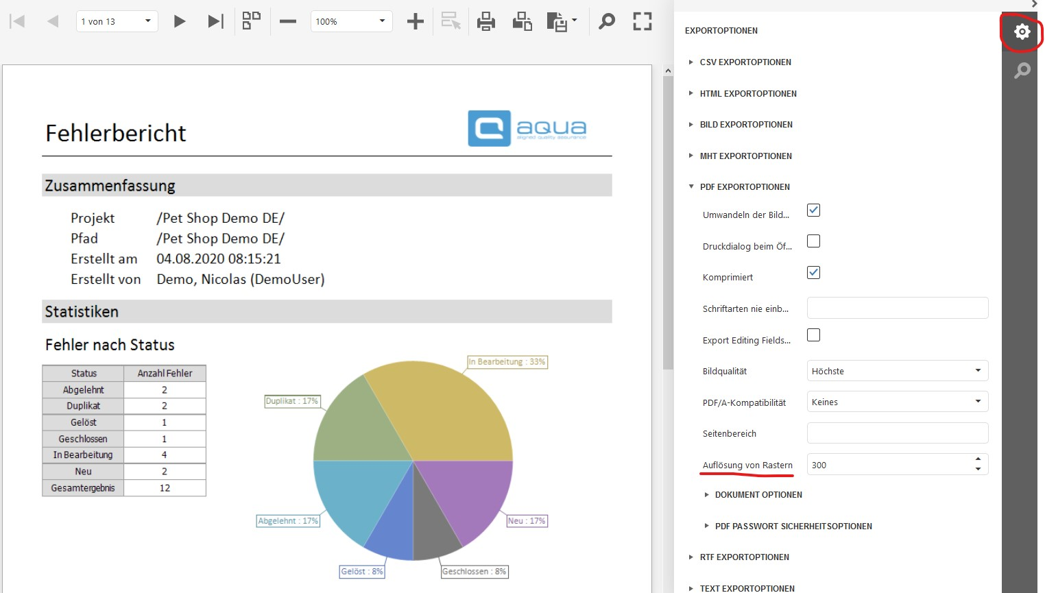This screenshot has height=593, width=1045.
Task: Zoom in with the plus icon
Action: pos(415,21)
